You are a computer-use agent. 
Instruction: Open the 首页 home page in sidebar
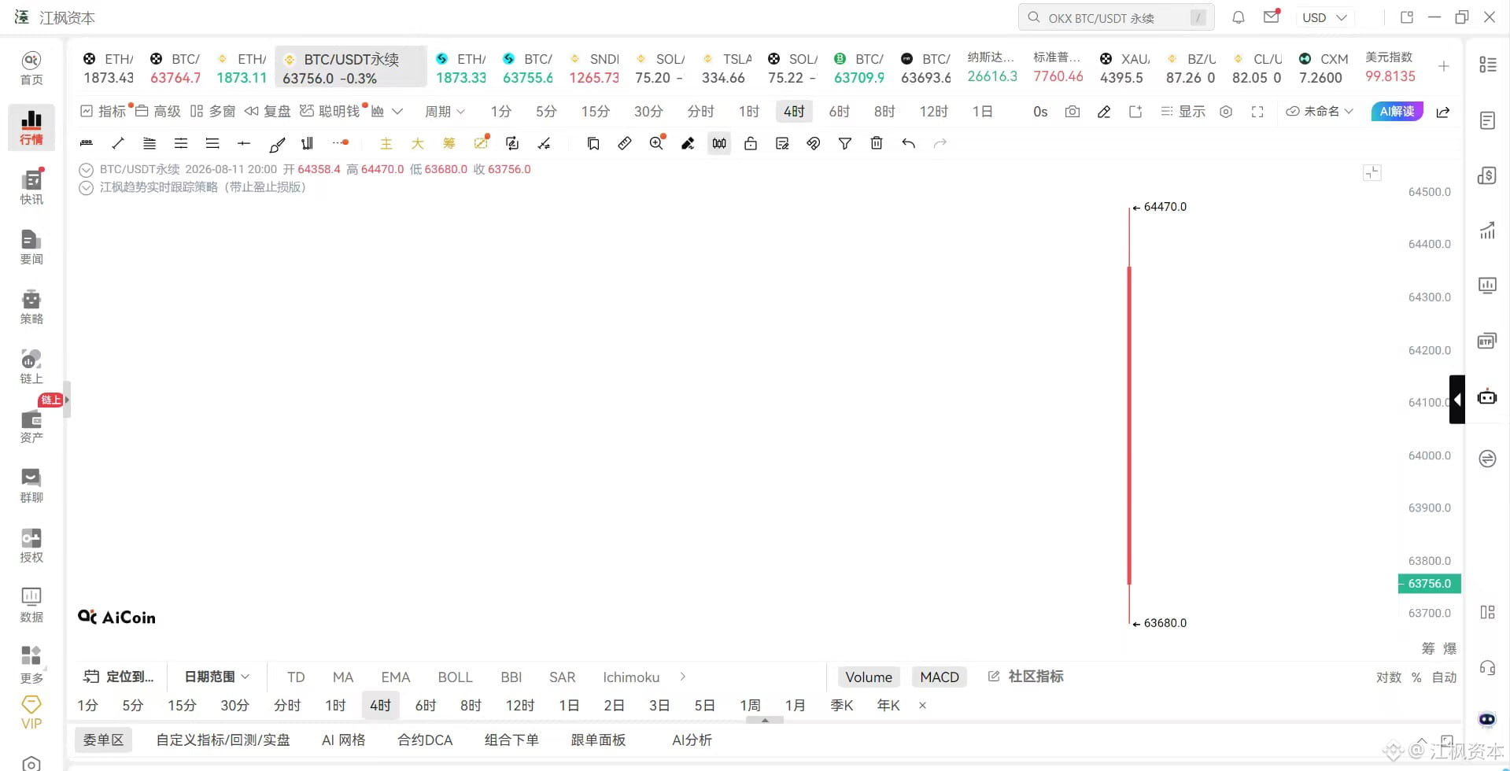pos(31,68)
